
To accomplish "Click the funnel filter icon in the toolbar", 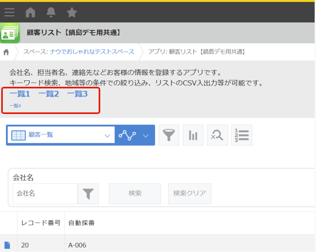I will [169, 136].
